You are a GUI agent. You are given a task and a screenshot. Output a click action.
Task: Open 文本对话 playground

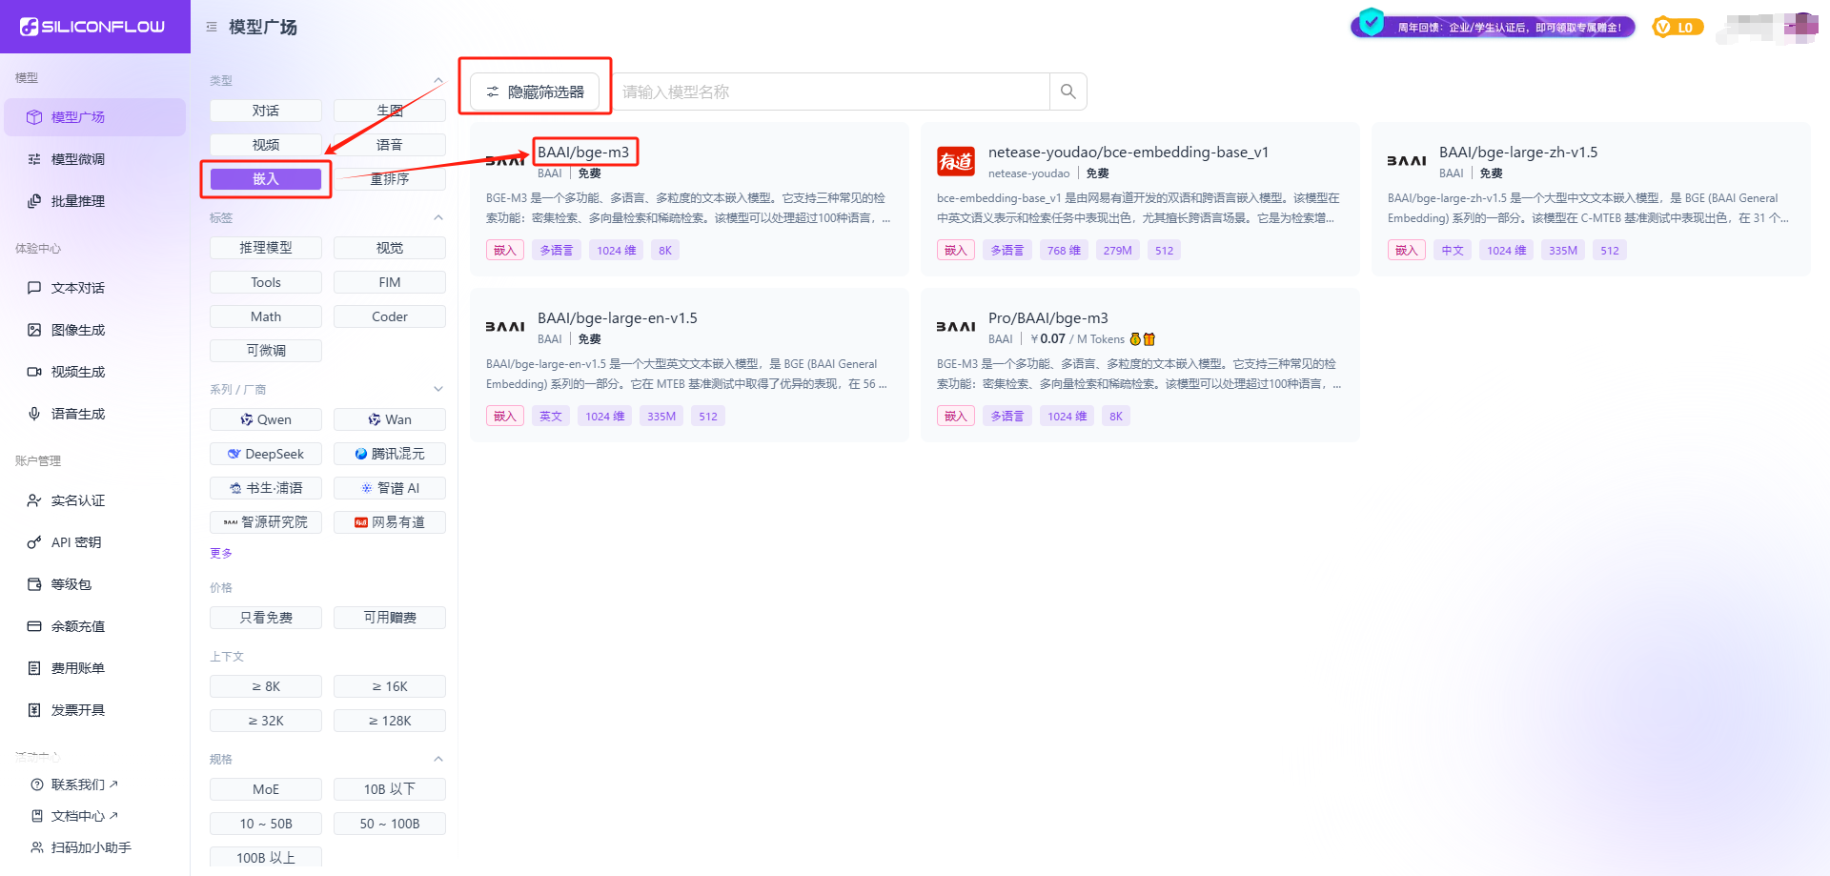click(x=94, y=288)
